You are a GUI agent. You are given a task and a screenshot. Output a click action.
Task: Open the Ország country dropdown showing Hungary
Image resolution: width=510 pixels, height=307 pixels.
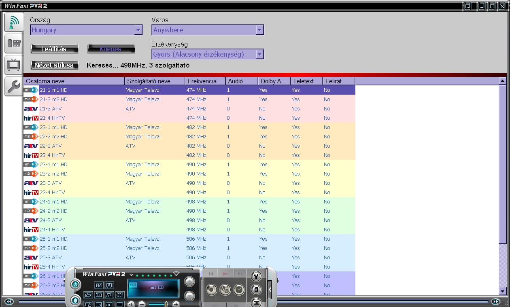pos(86,30)
